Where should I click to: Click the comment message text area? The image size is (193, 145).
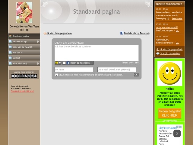pyautogui.click(x=96, y=53)
